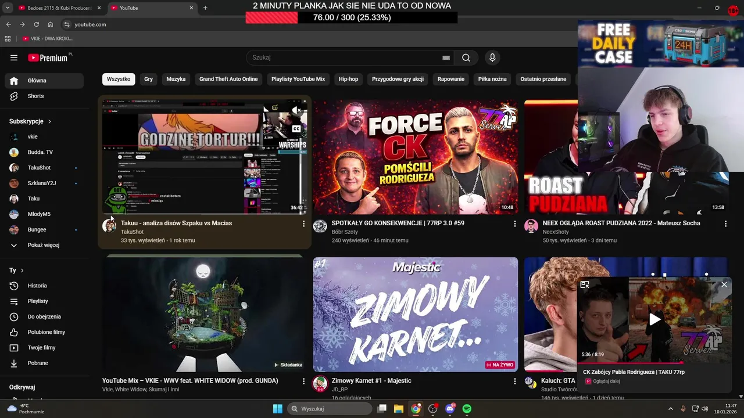Expand the miniplayer to full page
The height and width of the screenshot is (418, 744).
(x=585, y=284)
